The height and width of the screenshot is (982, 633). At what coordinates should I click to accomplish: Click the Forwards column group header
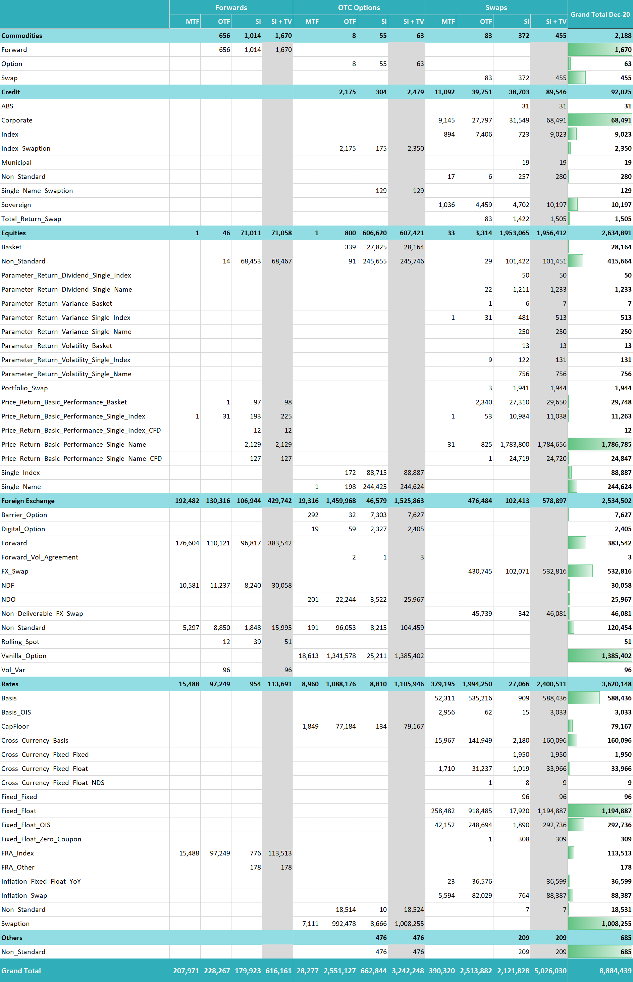click(x=231, y=7)
